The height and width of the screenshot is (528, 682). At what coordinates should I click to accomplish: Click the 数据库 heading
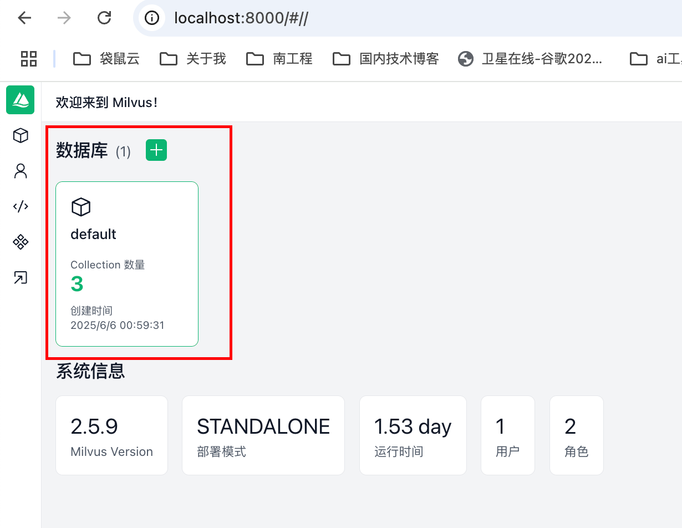(x=82, y=150)
